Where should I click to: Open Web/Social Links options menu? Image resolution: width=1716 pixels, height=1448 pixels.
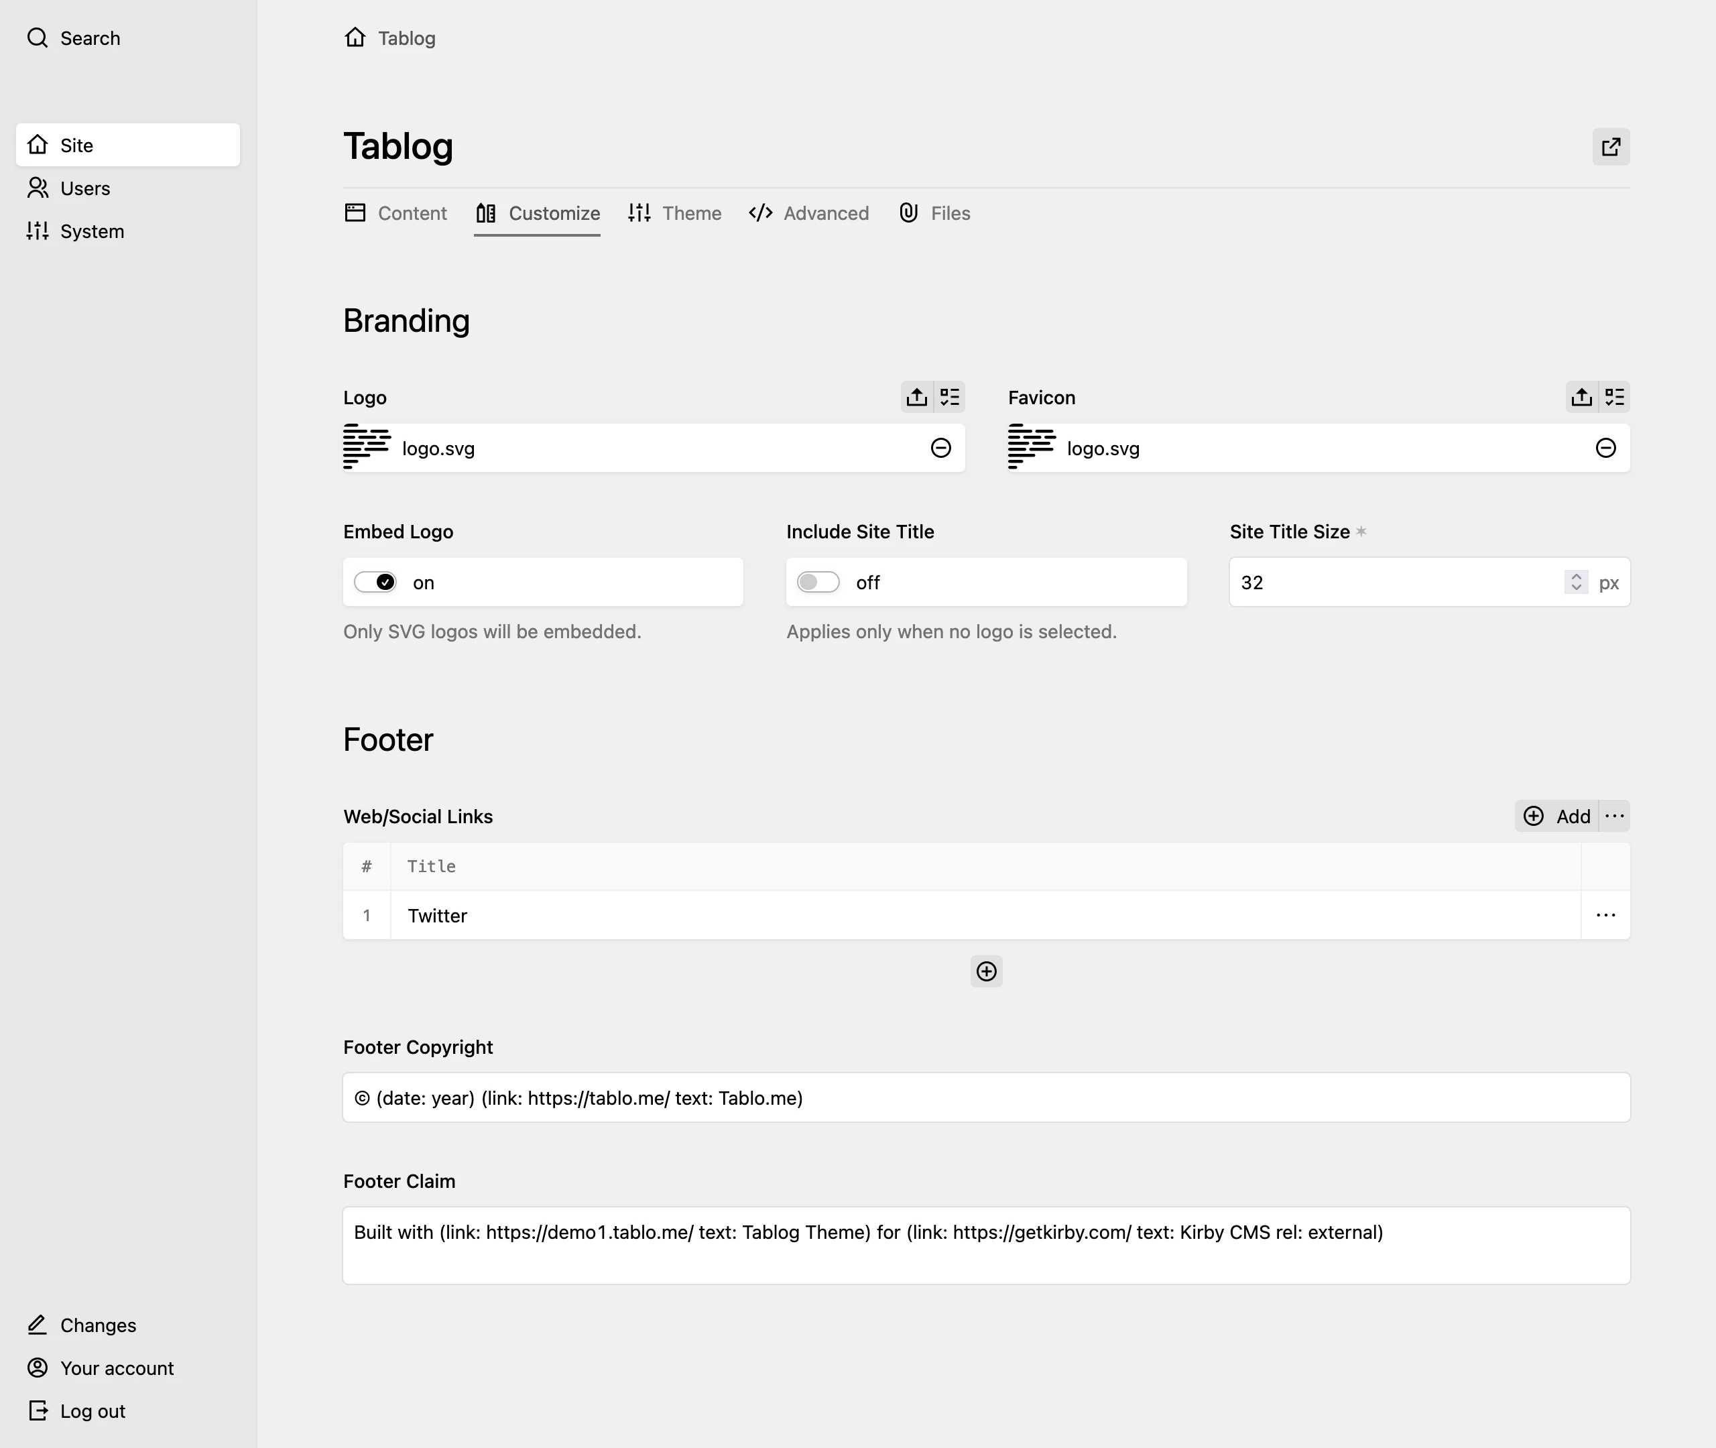tap(1614, 816)
